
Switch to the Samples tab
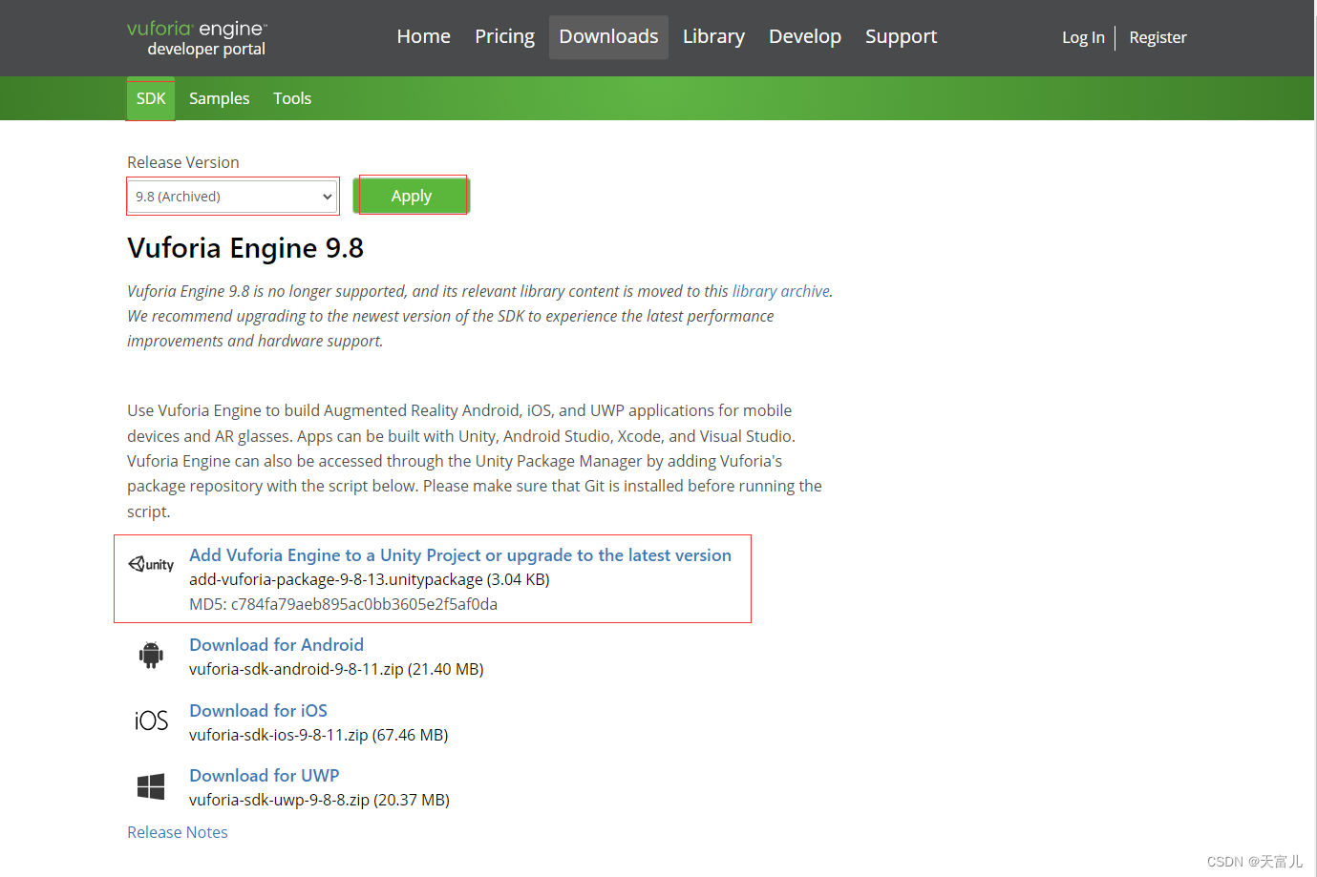pos(219,98)
